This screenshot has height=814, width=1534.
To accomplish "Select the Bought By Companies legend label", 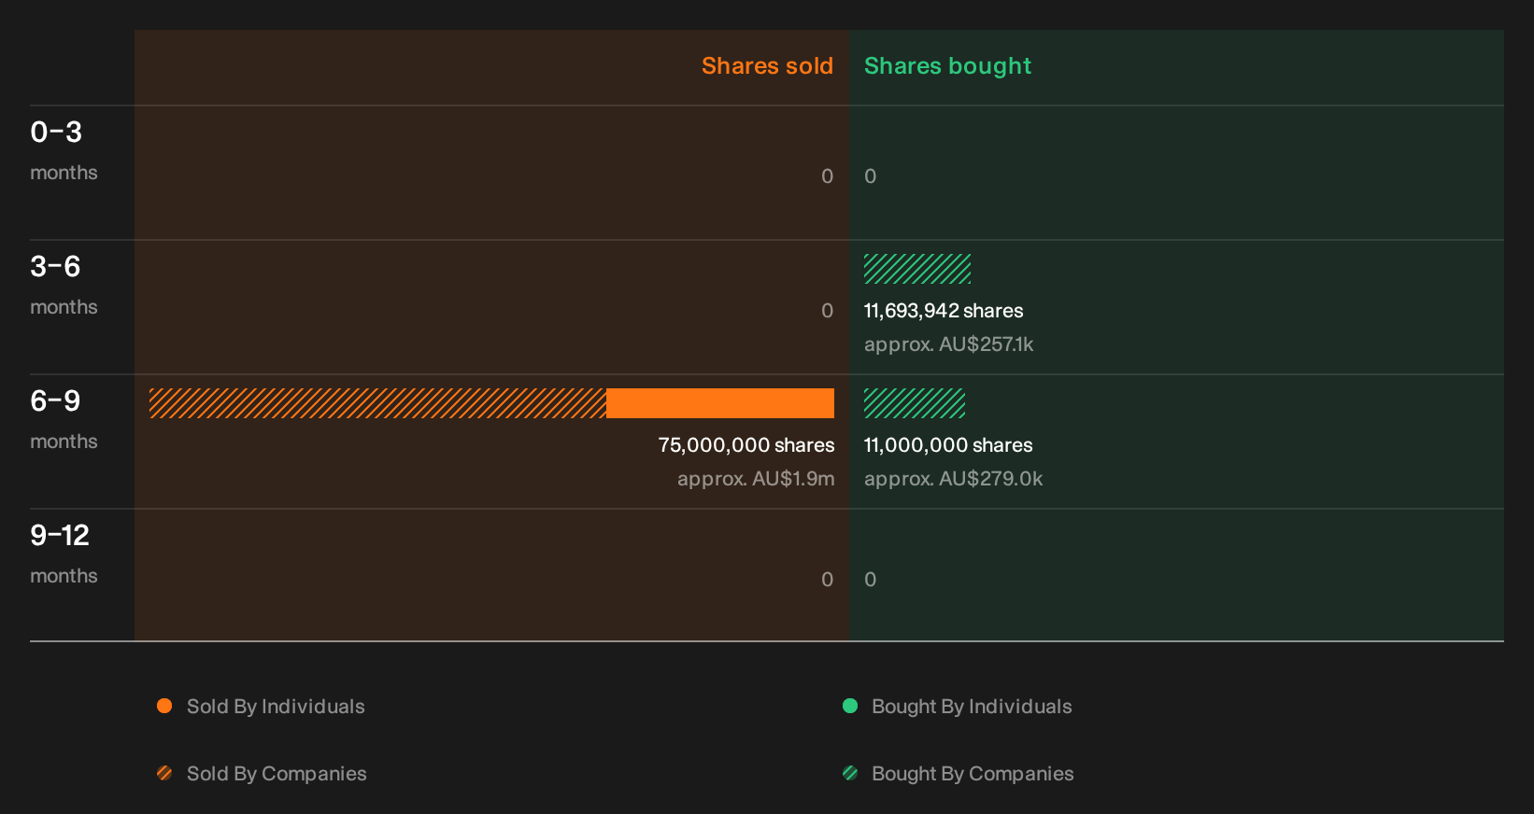I will [973, 774].
